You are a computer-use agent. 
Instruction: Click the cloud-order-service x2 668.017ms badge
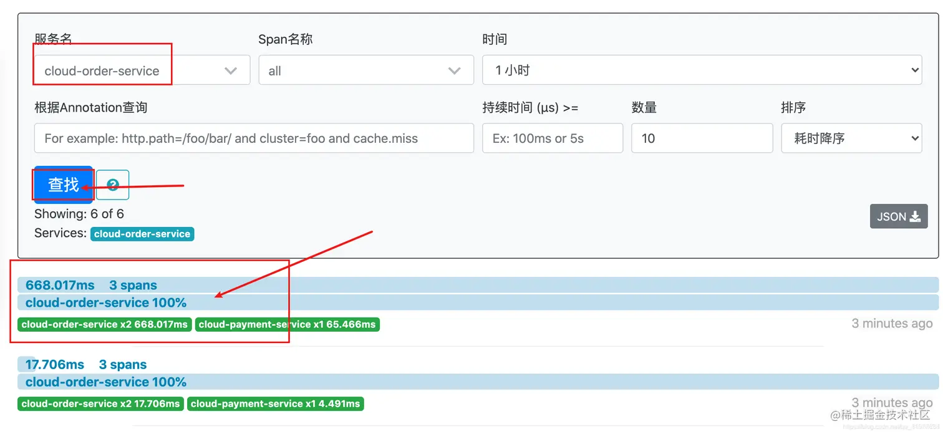[105, 324]
